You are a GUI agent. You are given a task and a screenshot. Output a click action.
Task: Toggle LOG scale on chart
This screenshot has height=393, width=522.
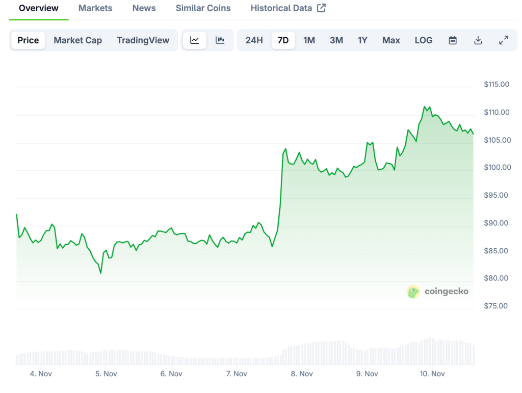pyautogui.click(x=423, y=40)
